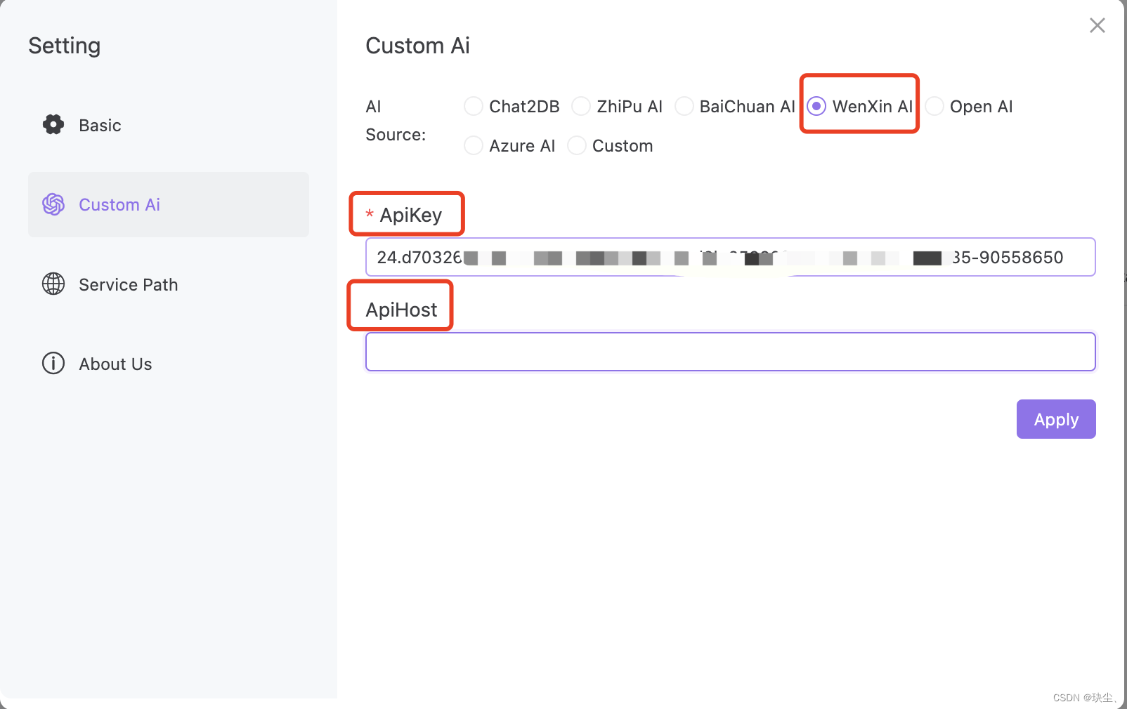1127x709 pixels.
Task: Close the Setting dialog with X
Action: pyautogui.click(x=1097, y=25)
